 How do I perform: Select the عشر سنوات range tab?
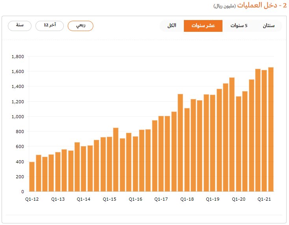pos(203,26)
